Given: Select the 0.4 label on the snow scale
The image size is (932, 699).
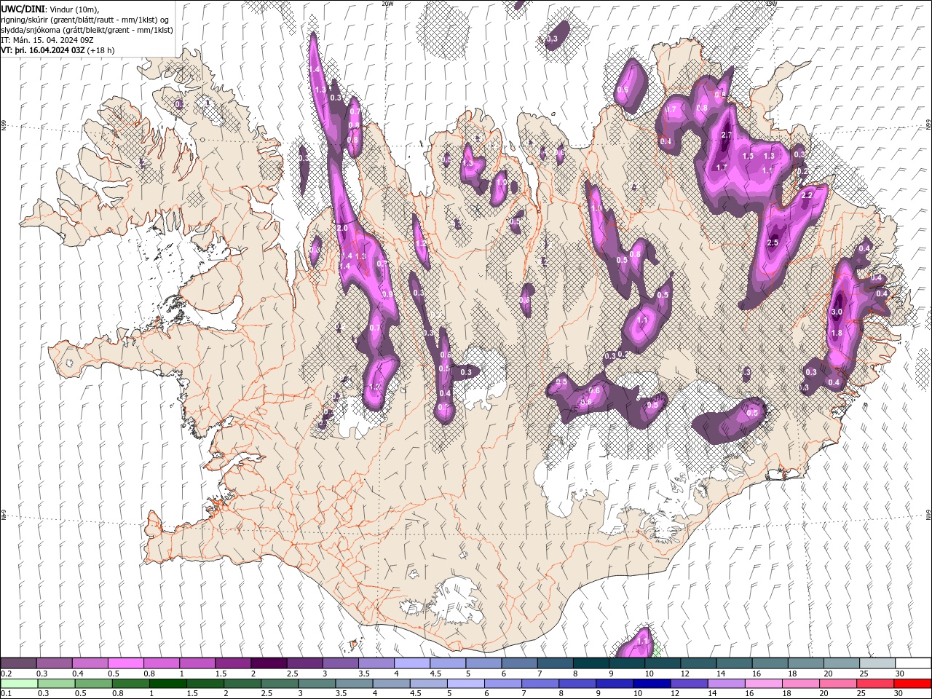Looking at the screenshot, I should click(x=77, y=674).
